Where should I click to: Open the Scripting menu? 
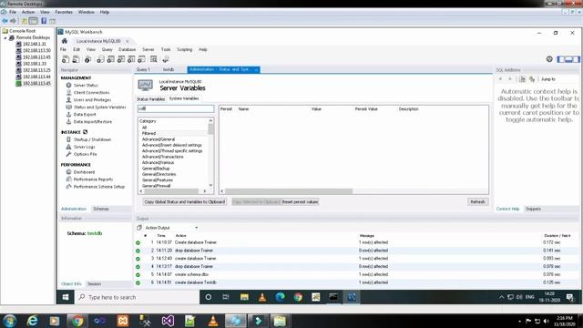[x=184, y=49]
